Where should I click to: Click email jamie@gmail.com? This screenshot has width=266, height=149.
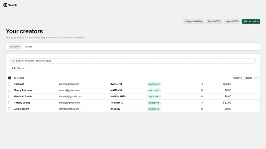click(69, 109)
